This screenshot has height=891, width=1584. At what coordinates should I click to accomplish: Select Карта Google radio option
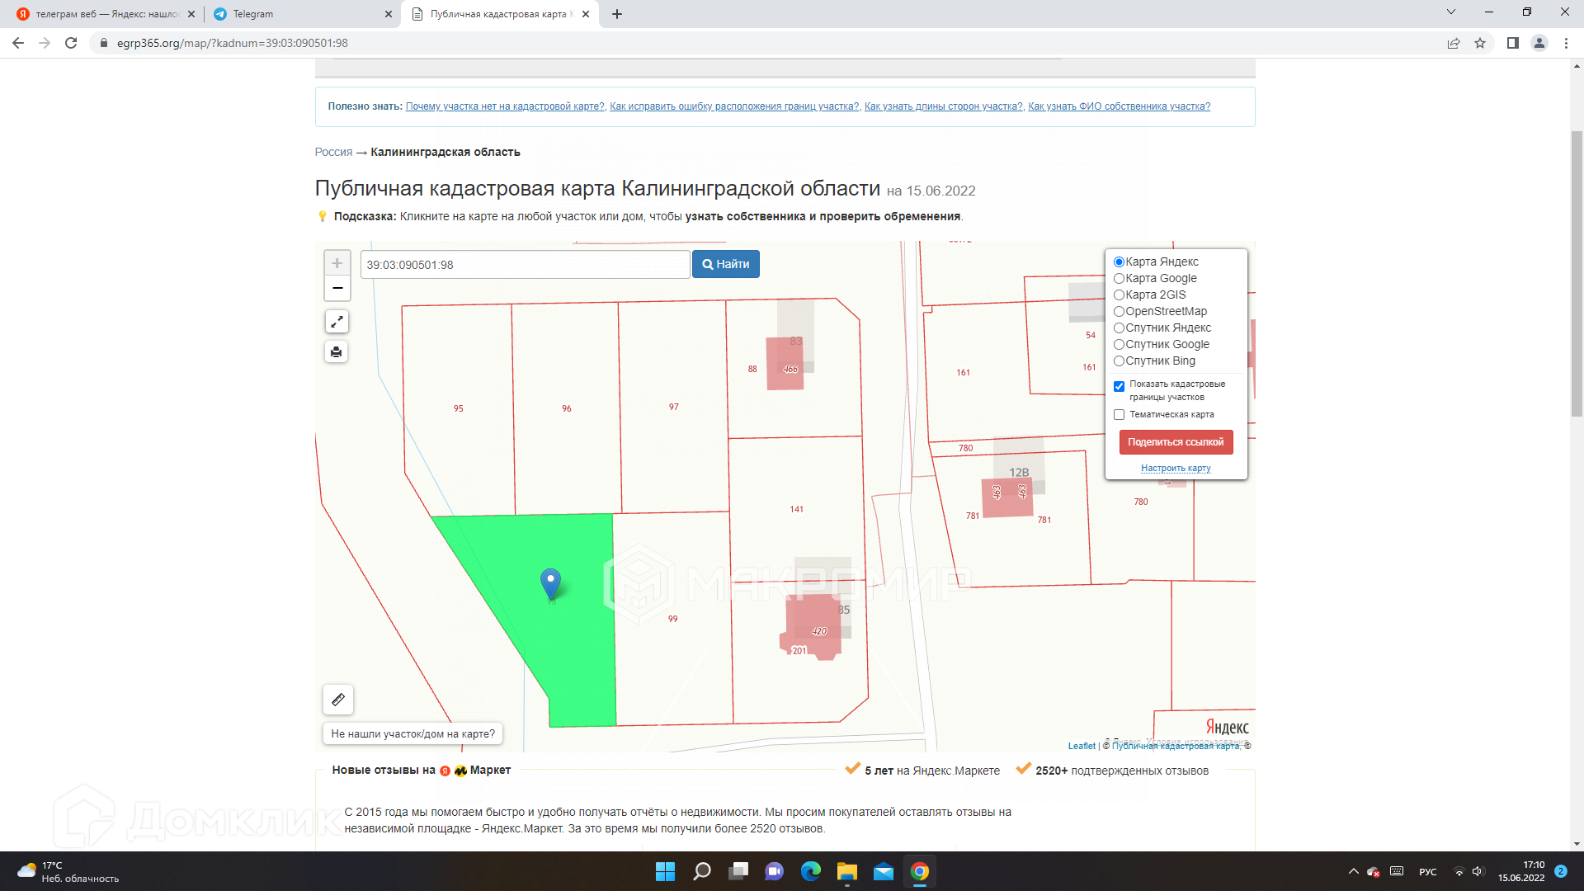click(x=1120, y=279)
